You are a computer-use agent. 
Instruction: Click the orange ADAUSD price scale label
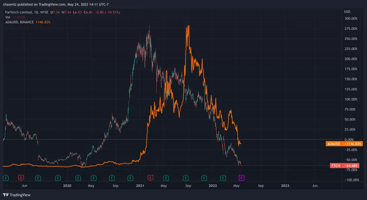334,144
